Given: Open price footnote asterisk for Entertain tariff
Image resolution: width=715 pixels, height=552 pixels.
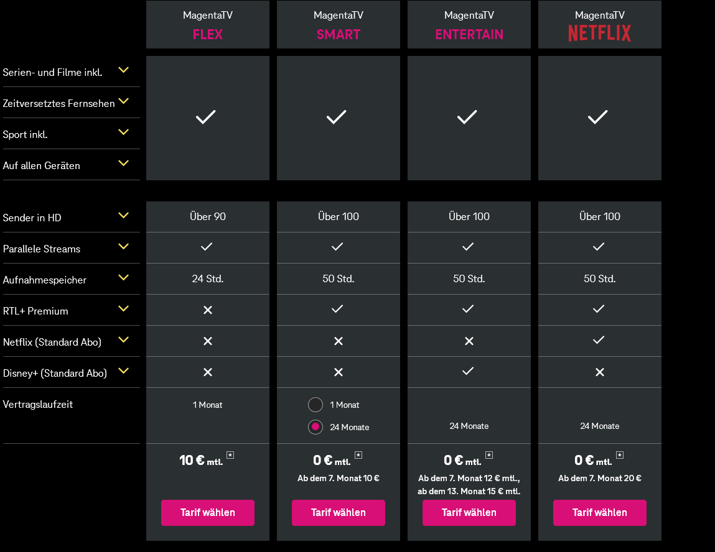Looking at the screenshot, I should point(489,455).
